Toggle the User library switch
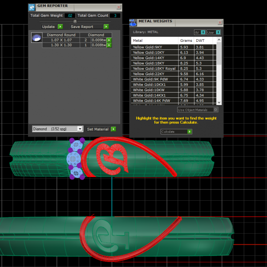The image size is (267, 267). pos(218,32)
